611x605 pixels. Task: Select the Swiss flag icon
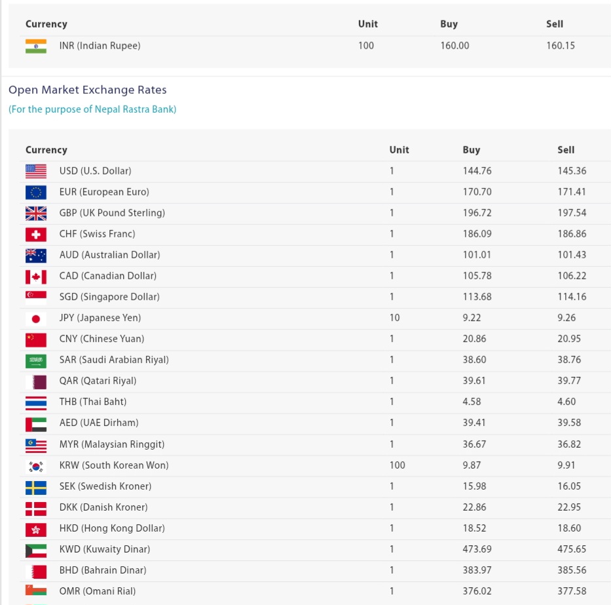coord(36,234)
